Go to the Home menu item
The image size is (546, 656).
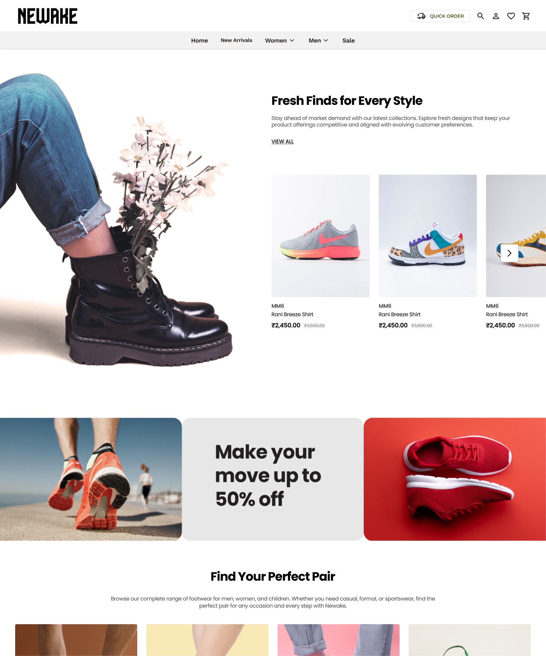coord(199,40)
